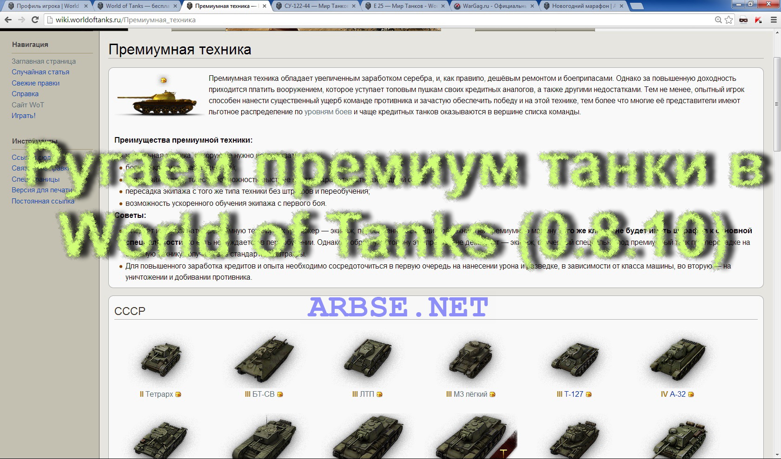Open the 'Справка' navigation link

(25, 94)
